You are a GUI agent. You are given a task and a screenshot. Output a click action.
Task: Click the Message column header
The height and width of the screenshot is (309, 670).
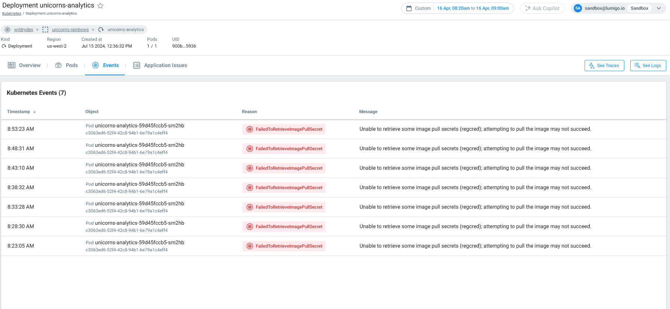tap(368, 112)
